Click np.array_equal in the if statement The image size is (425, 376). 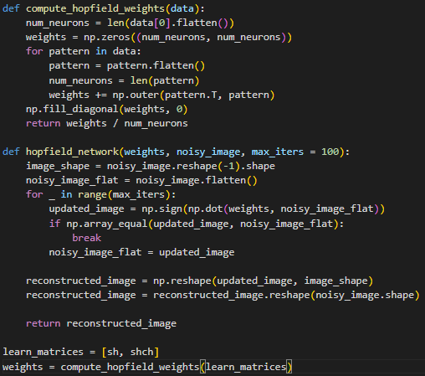(107, 224)
